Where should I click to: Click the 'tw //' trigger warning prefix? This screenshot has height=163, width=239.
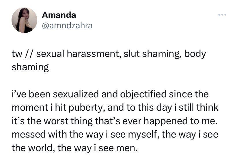pos(23,54)
